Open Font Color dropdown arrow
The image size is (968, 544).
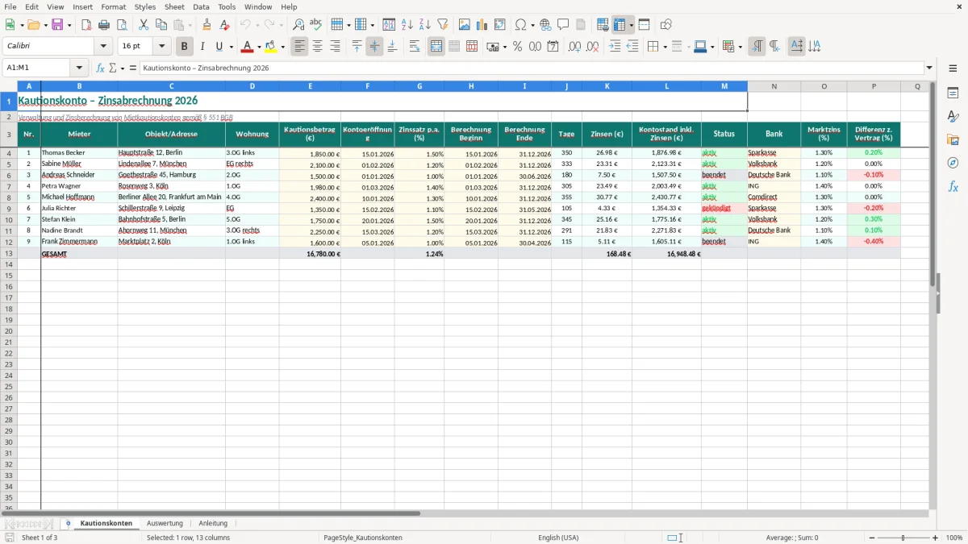point(258,47)
